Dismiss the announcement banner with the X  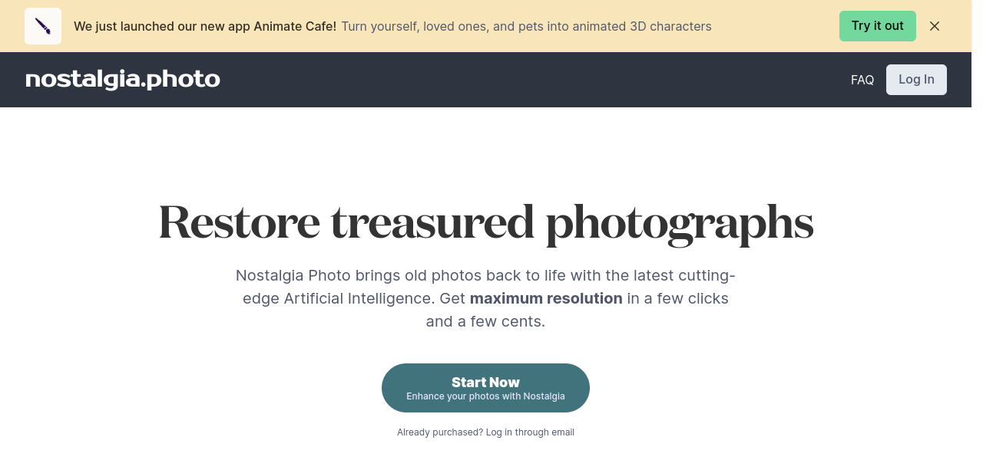click(935, 26)
